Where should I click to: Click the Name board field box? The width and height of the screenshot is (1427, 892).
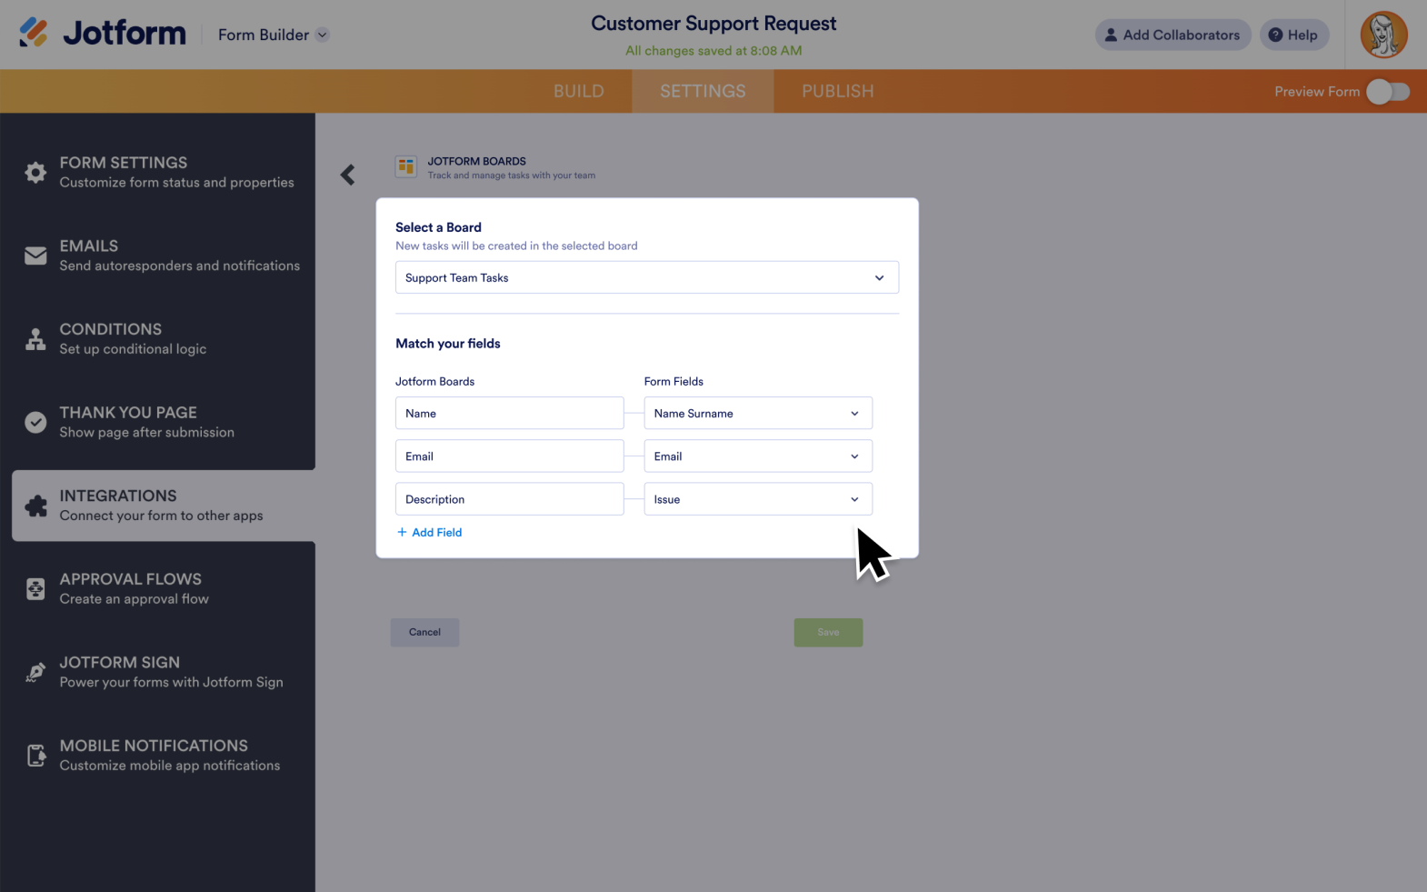(509, 413)
